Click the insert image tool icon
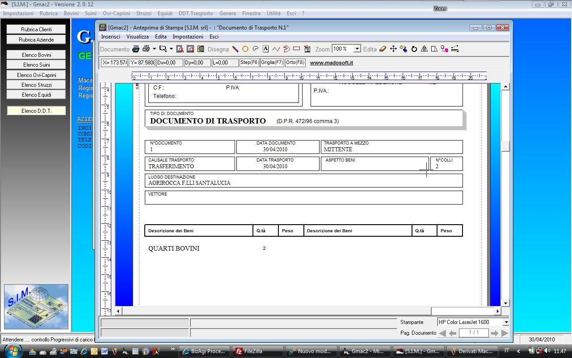Screen dimensions: 572x358 [307, 49]
